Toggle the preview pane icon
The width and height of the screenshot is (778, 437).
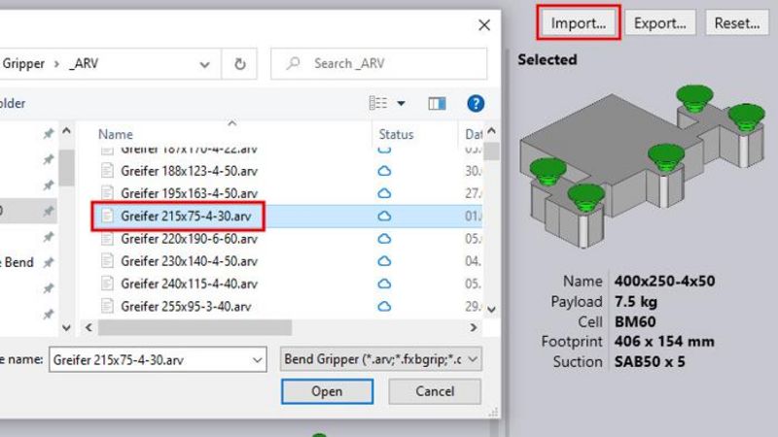click(437, 103)
